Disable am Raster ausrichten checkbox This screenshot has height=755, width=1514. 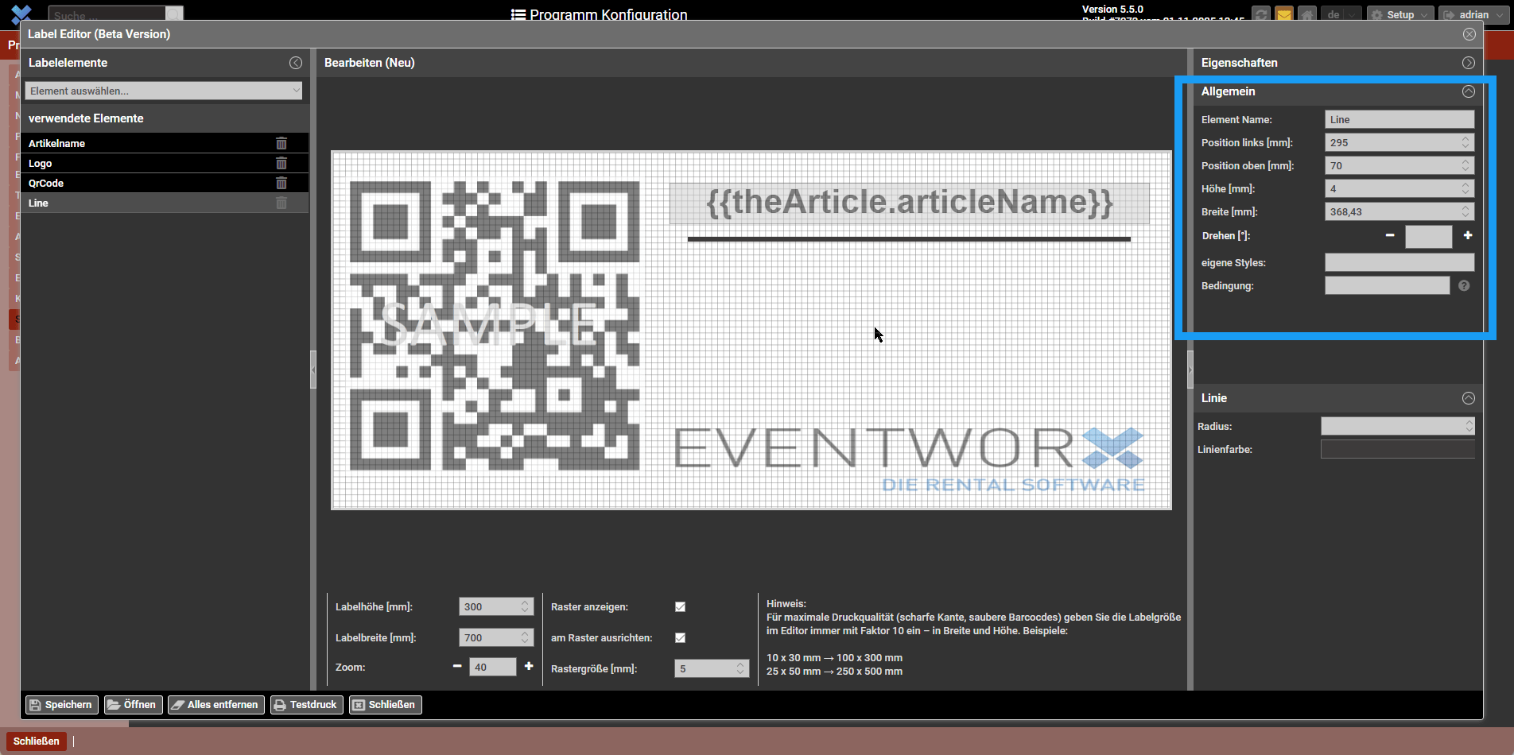click(680, 637)
